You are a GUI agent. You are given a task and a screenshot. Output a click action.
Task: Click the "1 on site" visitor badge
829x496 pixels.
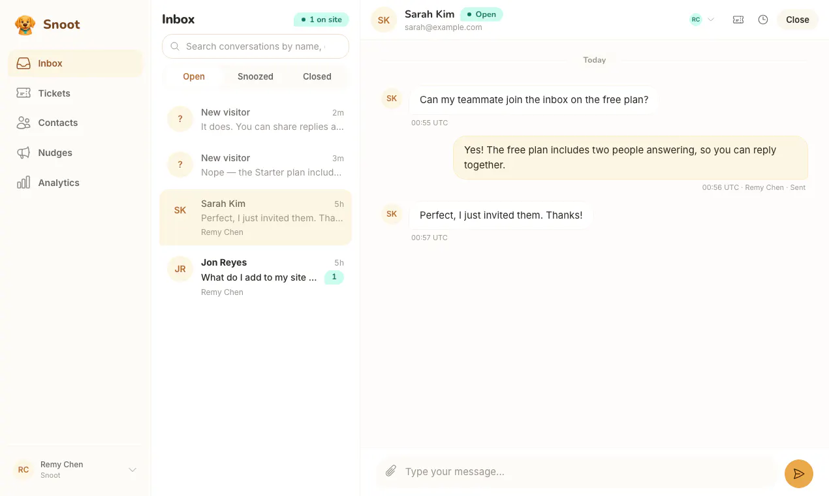click(321, 20)
